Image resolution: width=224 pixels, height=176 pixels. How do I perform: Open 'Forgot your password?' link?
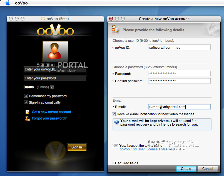click(49, 118)
